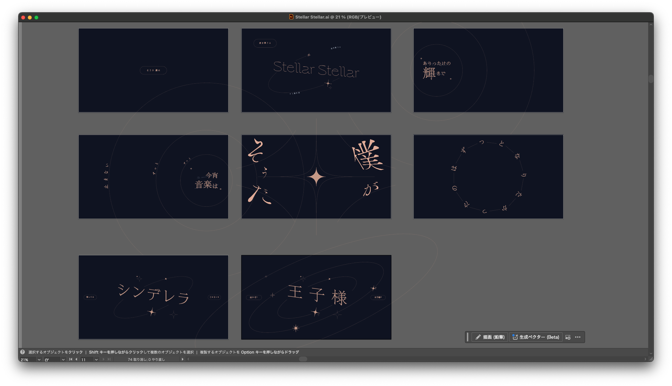Go to previous artboard arrow
Image resolution: width=672 pixels, height=386 pixels.
[76, 359]
